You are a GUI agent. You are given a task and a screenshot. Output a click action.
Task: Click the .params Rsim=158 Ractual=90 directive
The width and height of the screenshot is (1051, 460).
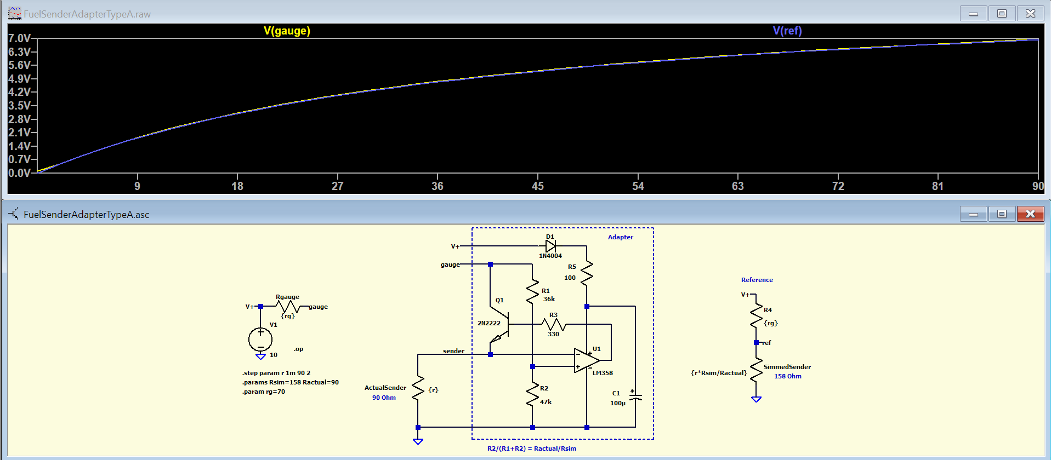point(291,382)
